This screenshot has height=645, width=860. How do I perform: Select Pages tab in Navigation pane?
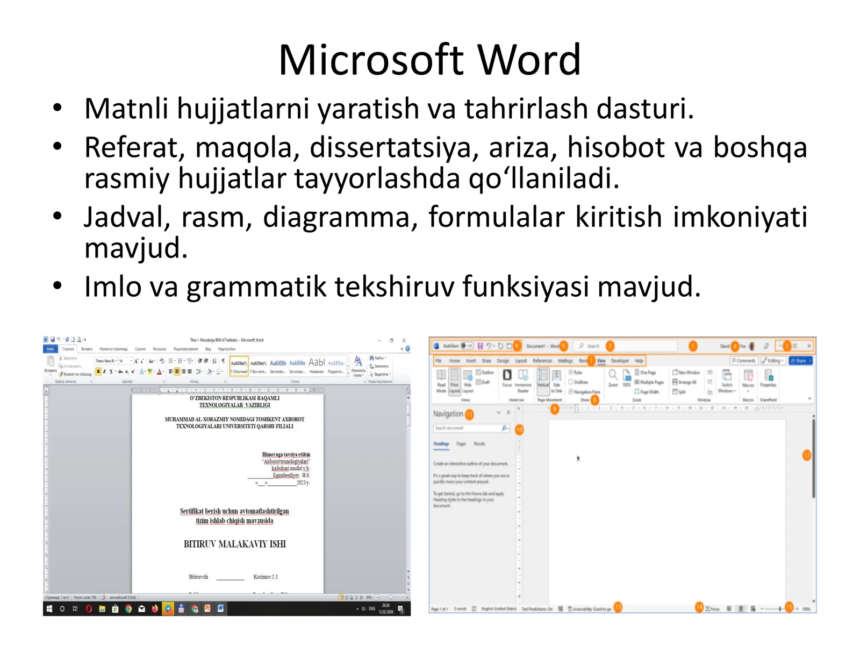(x=461, y=444)
